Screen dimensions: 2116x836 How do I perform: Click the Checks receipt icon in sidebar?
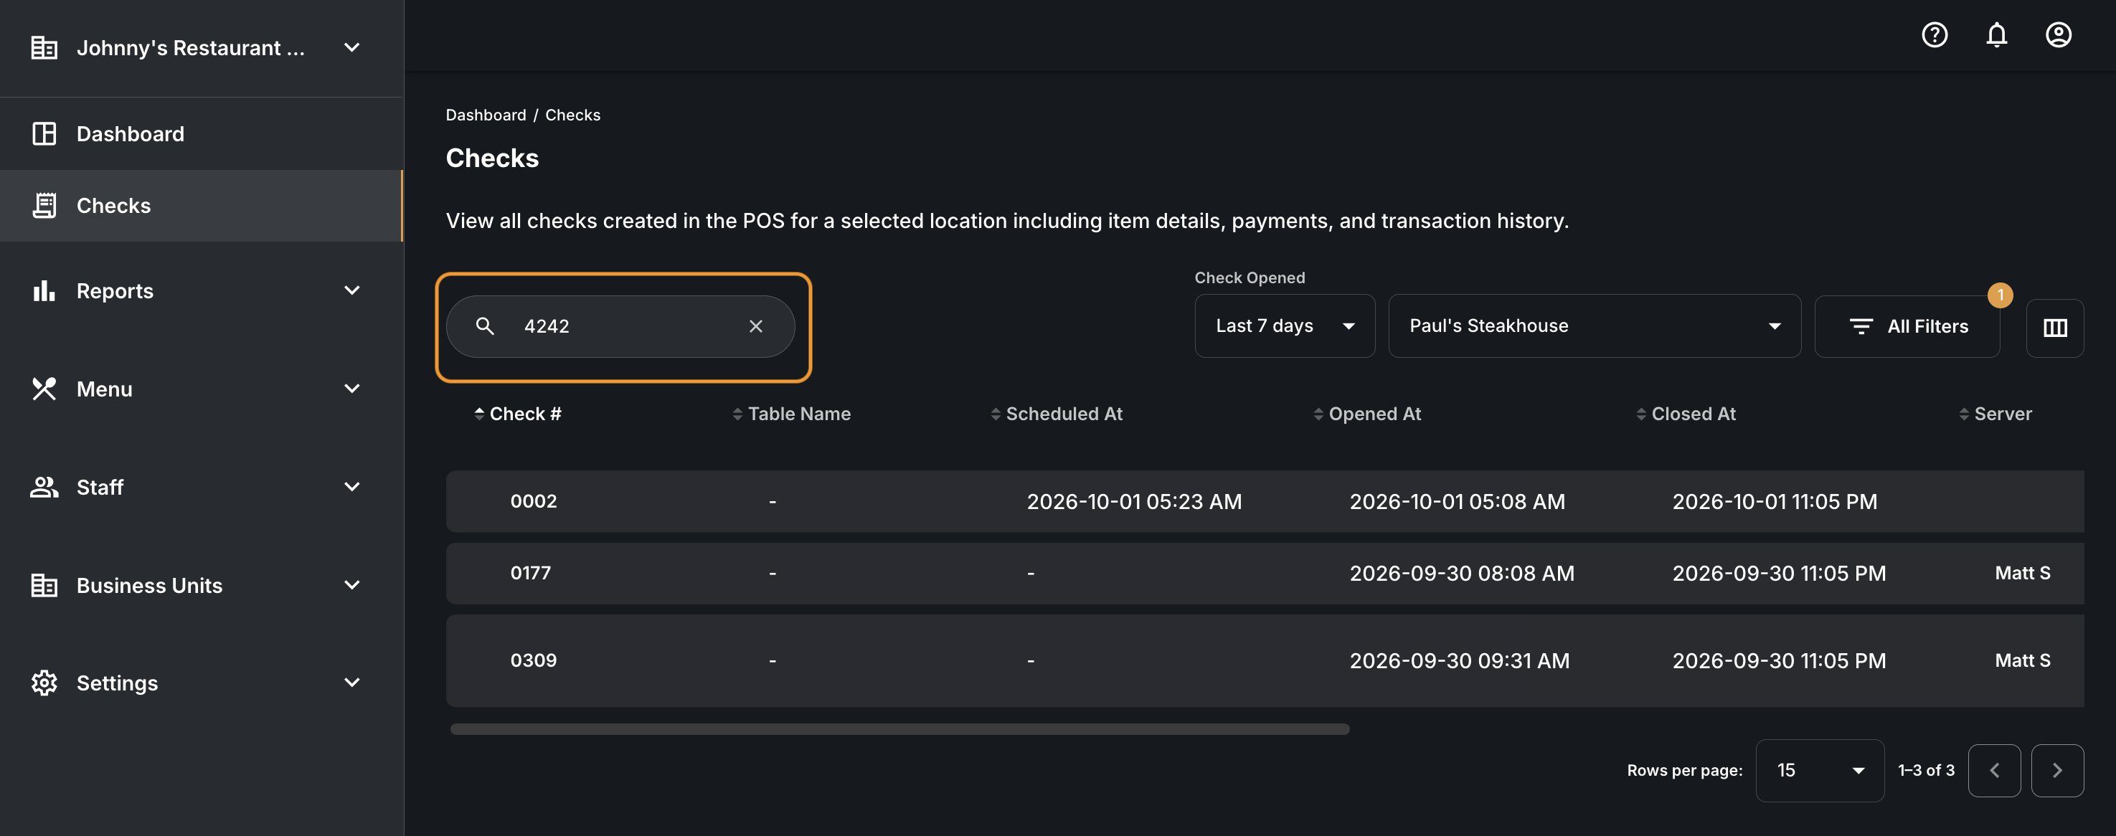44,205
